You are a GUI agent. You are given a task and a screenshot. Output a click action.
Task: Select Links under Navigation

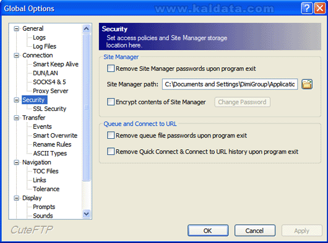[40, 180]
